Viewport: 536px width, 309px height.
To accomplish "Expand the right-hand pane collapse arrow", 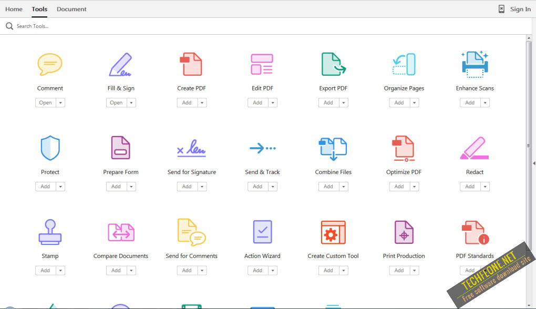I will (x=534, y=163).
